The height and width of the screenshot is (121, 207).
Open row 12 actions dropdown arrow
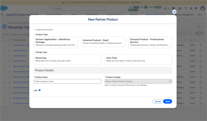(x=201, y=103)
